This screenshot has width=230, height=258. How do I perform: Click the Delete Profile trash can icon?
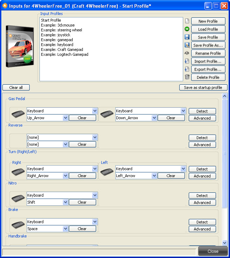[x=187, y=77]
